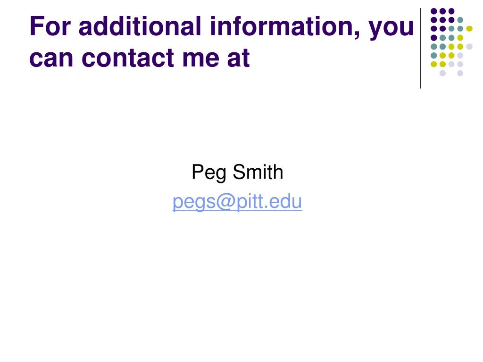The width and height of the screenshot is (483, 362).
Task: Click the top-left purple dot in the dot pattern
Action: 434,11
